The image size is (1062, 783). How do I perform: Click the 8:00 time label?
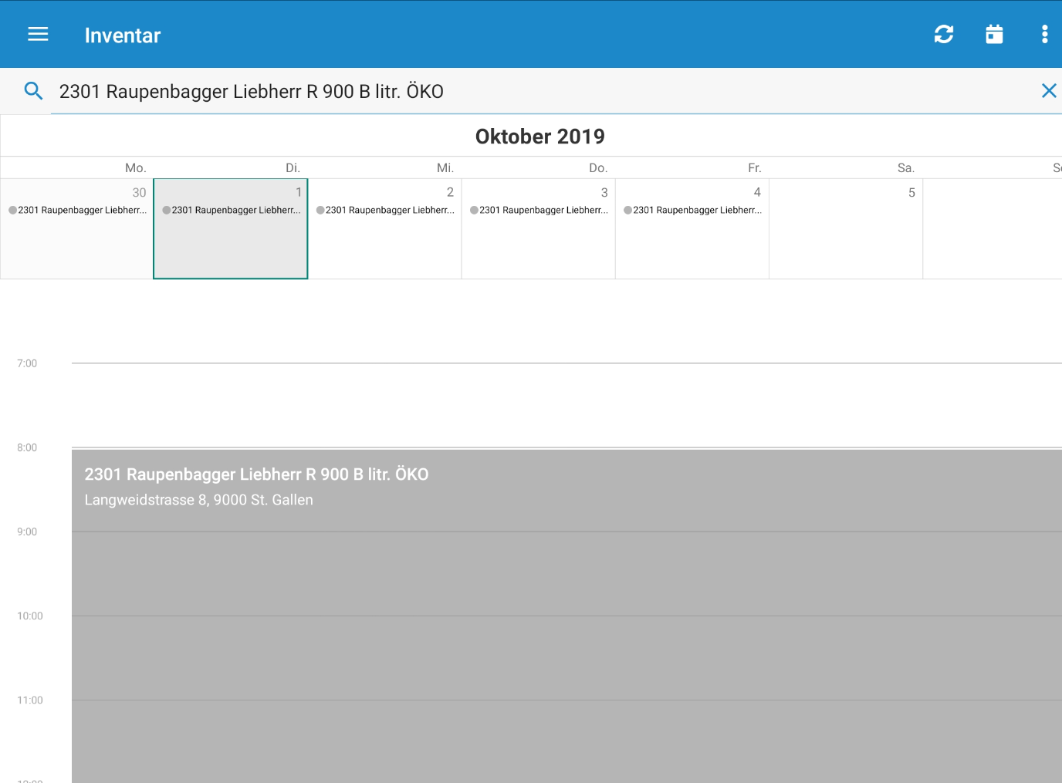point(27,447)
